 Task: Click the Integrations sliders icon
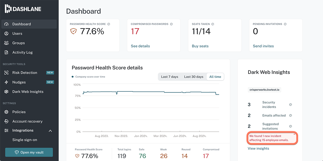tap(6, 131)
